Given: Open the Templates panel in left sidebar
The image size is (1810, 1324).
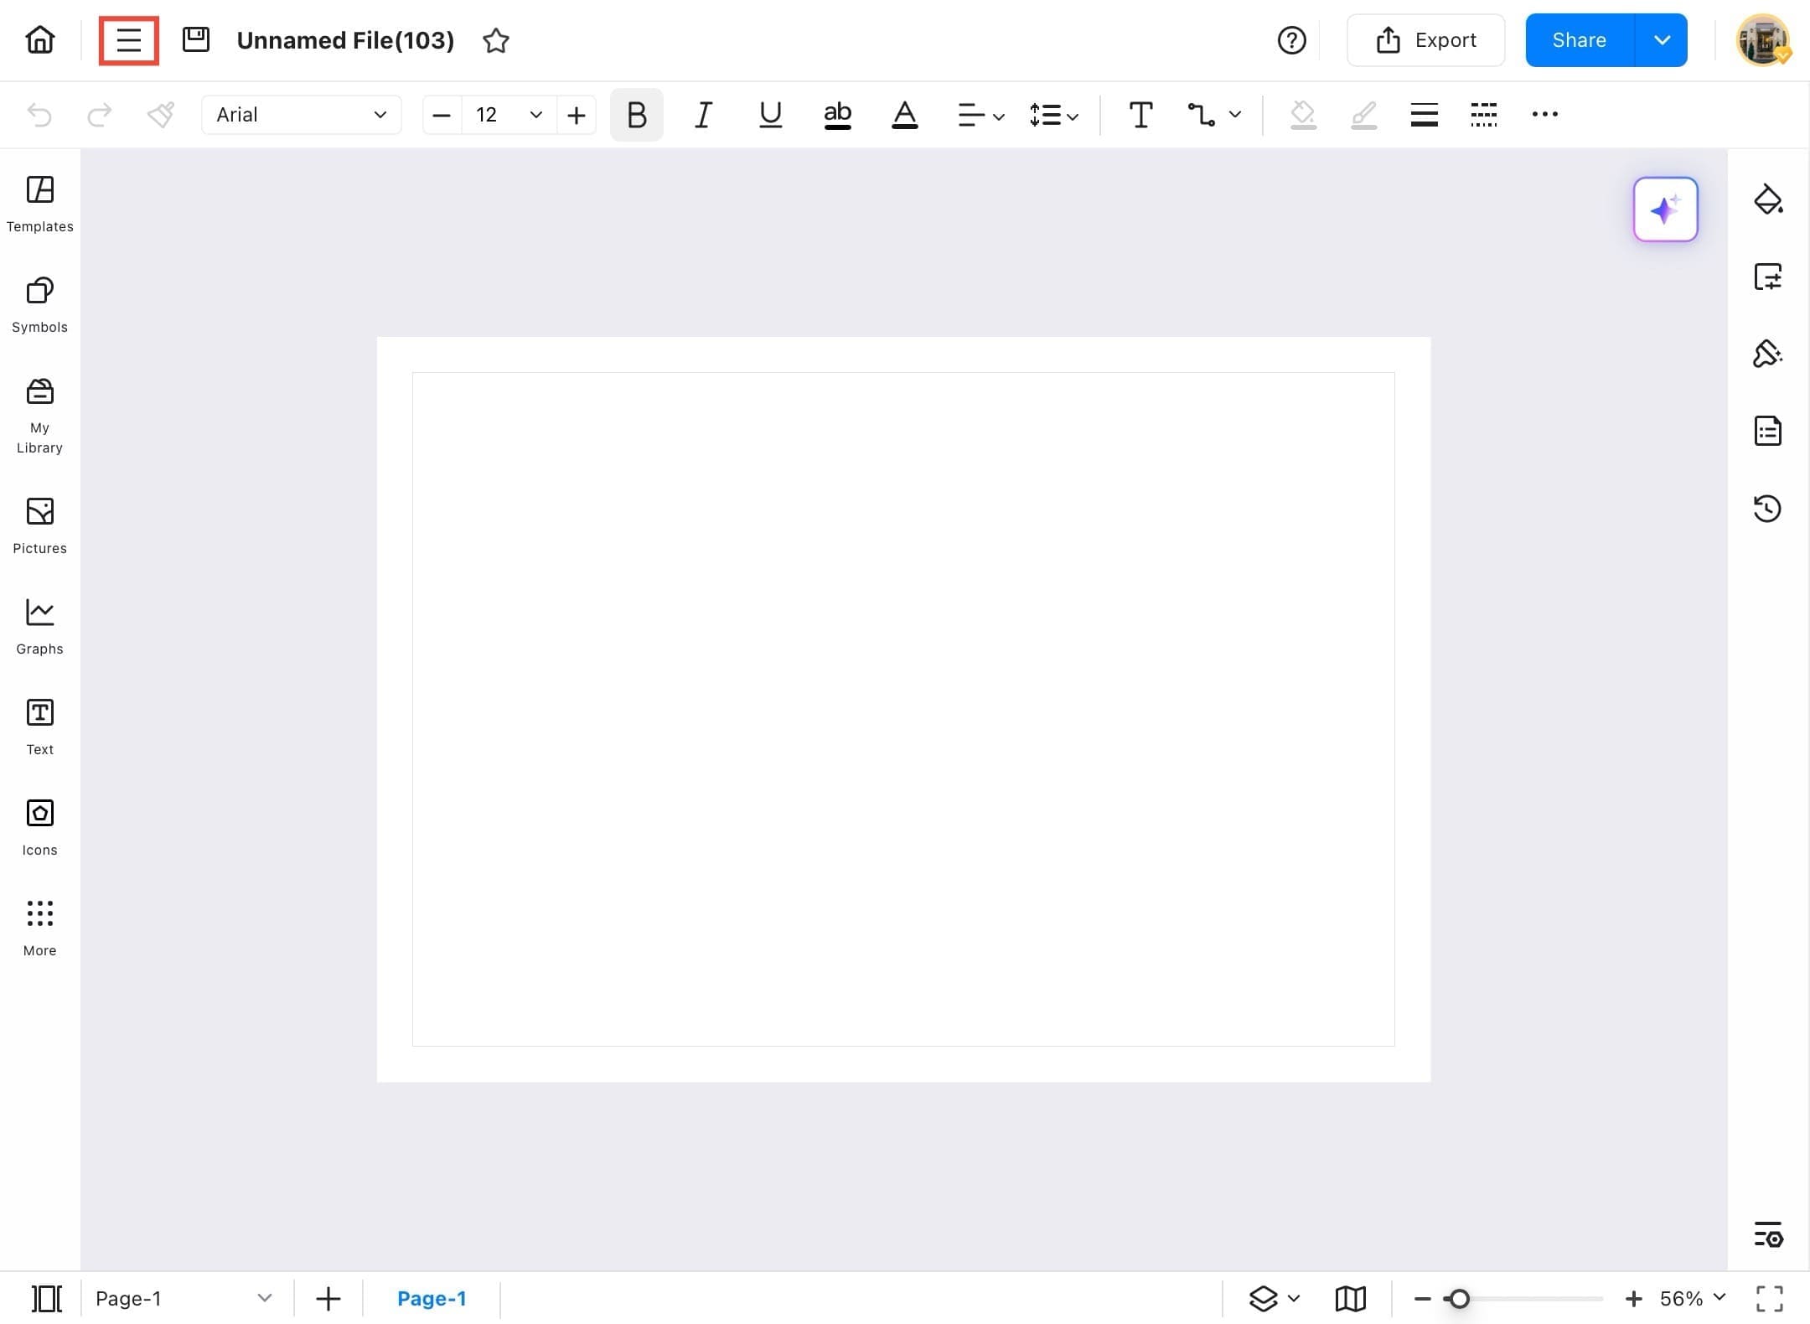Looking at the screenshot, I should pyautogui.click(x=39, y=204).
